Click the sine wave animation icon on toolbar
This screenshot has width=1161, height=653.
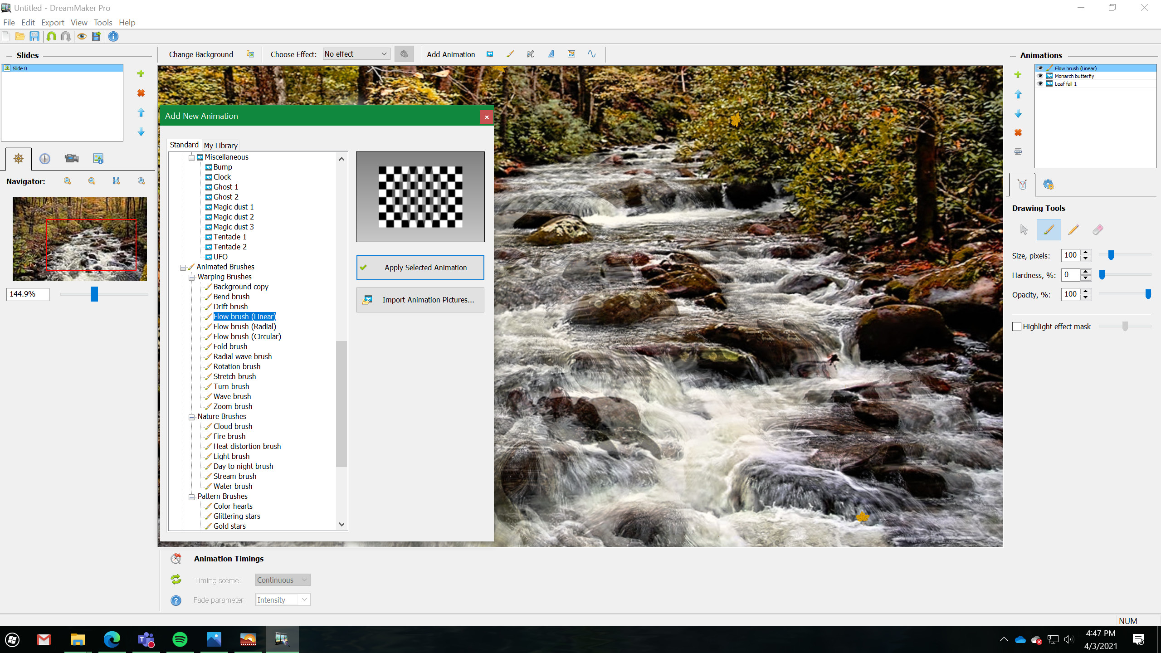pos(592,54)
